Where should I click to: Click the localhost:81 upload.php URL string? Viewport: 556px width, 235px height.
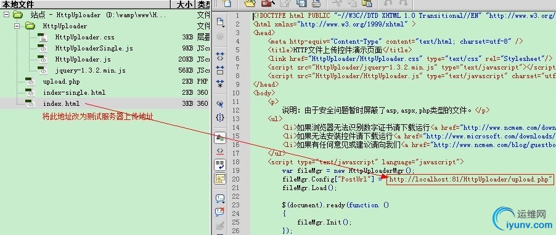[470, 179]
